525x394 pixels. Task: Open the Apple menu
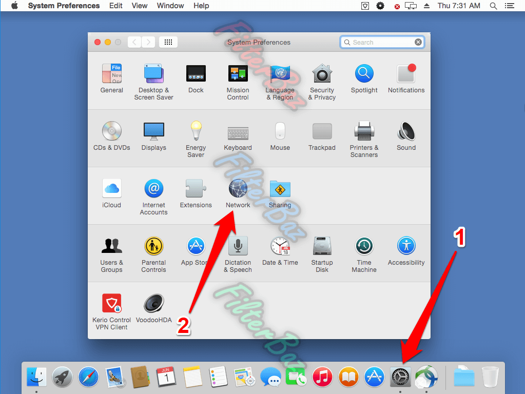pos(14,6)
